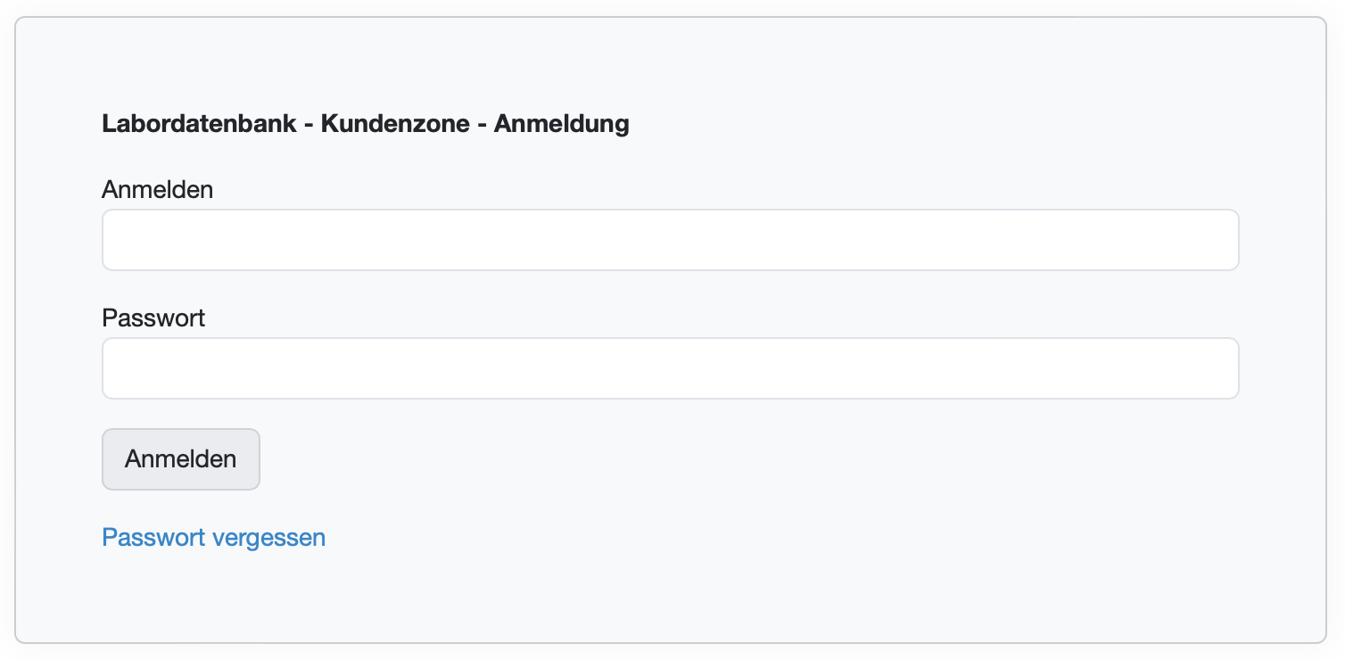Click inside the Anmelden username field
The image size is (1345, 660).
669,239
